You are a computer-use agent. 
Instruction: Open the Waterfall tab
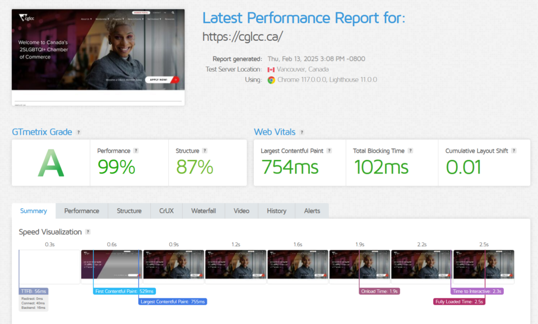203,211
